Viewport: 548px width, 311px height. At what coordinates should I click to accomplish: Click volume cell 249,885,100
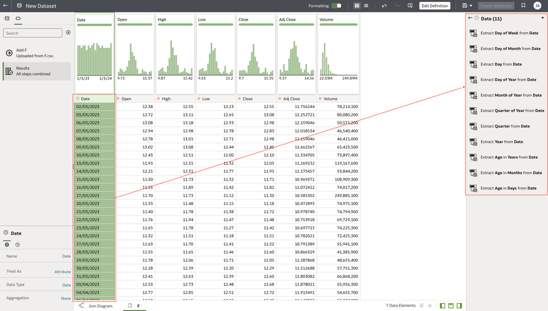338,196
